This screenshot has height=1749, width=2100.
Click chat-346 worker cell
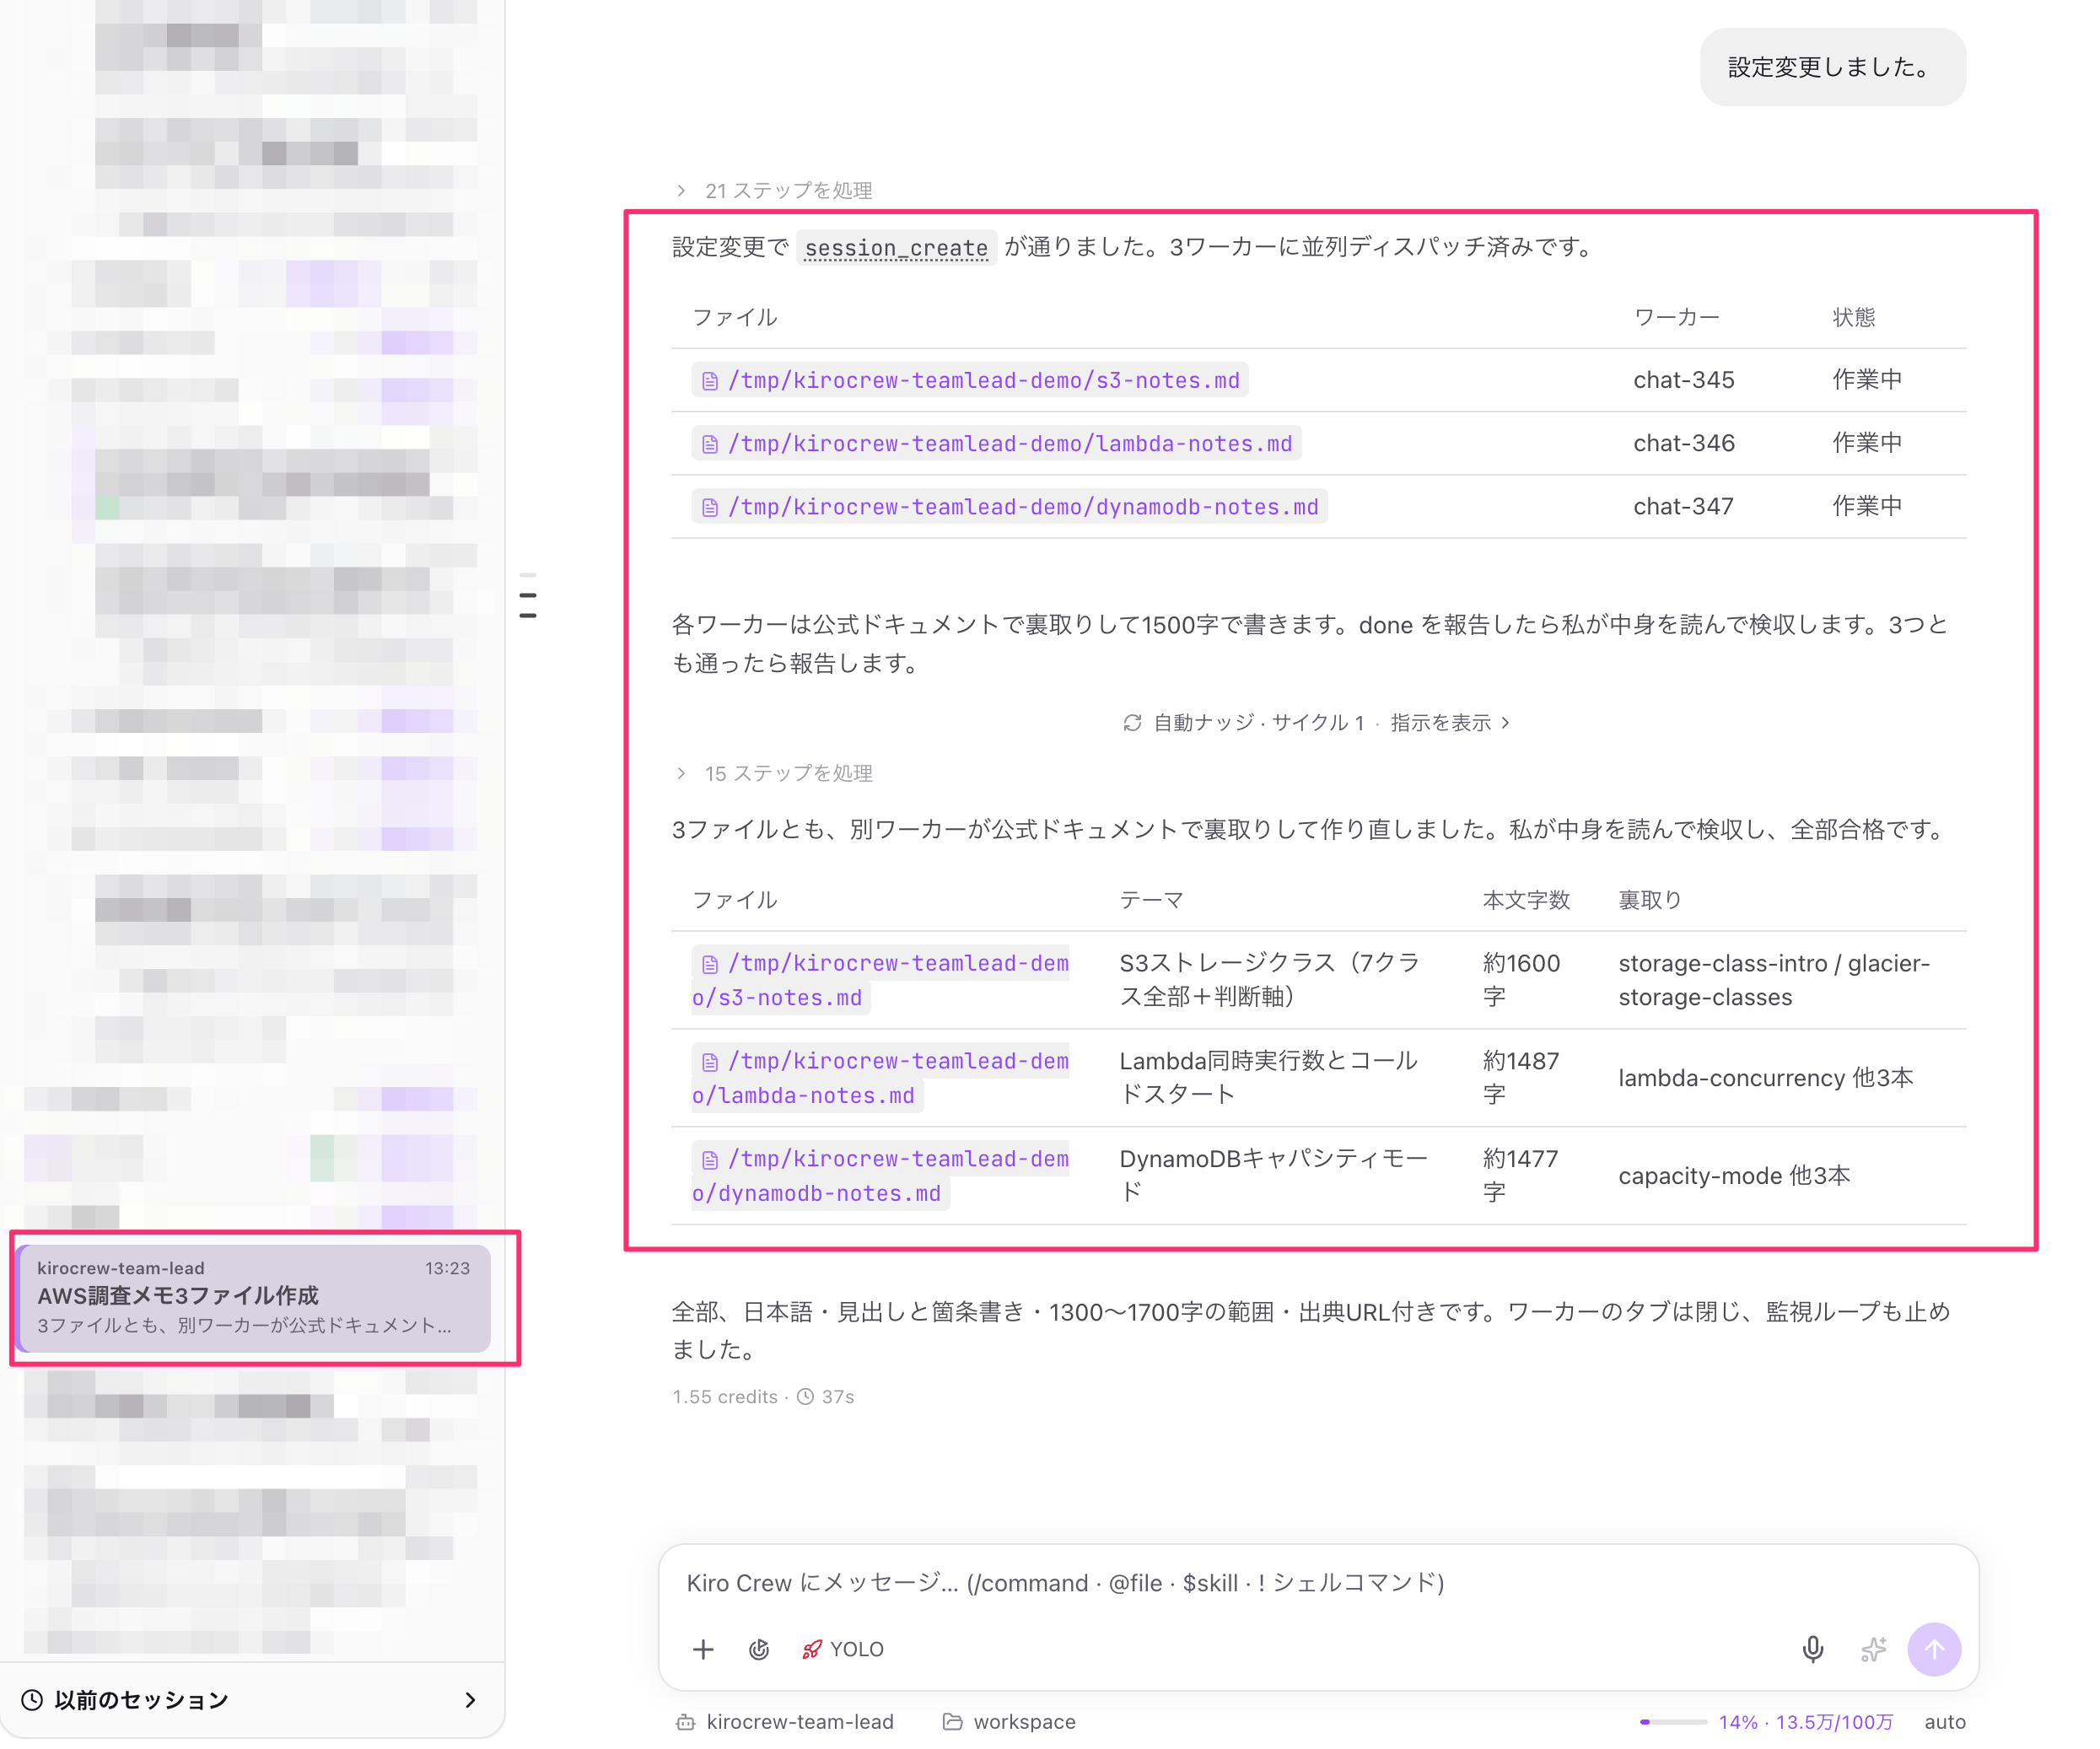click(1683, 443)
